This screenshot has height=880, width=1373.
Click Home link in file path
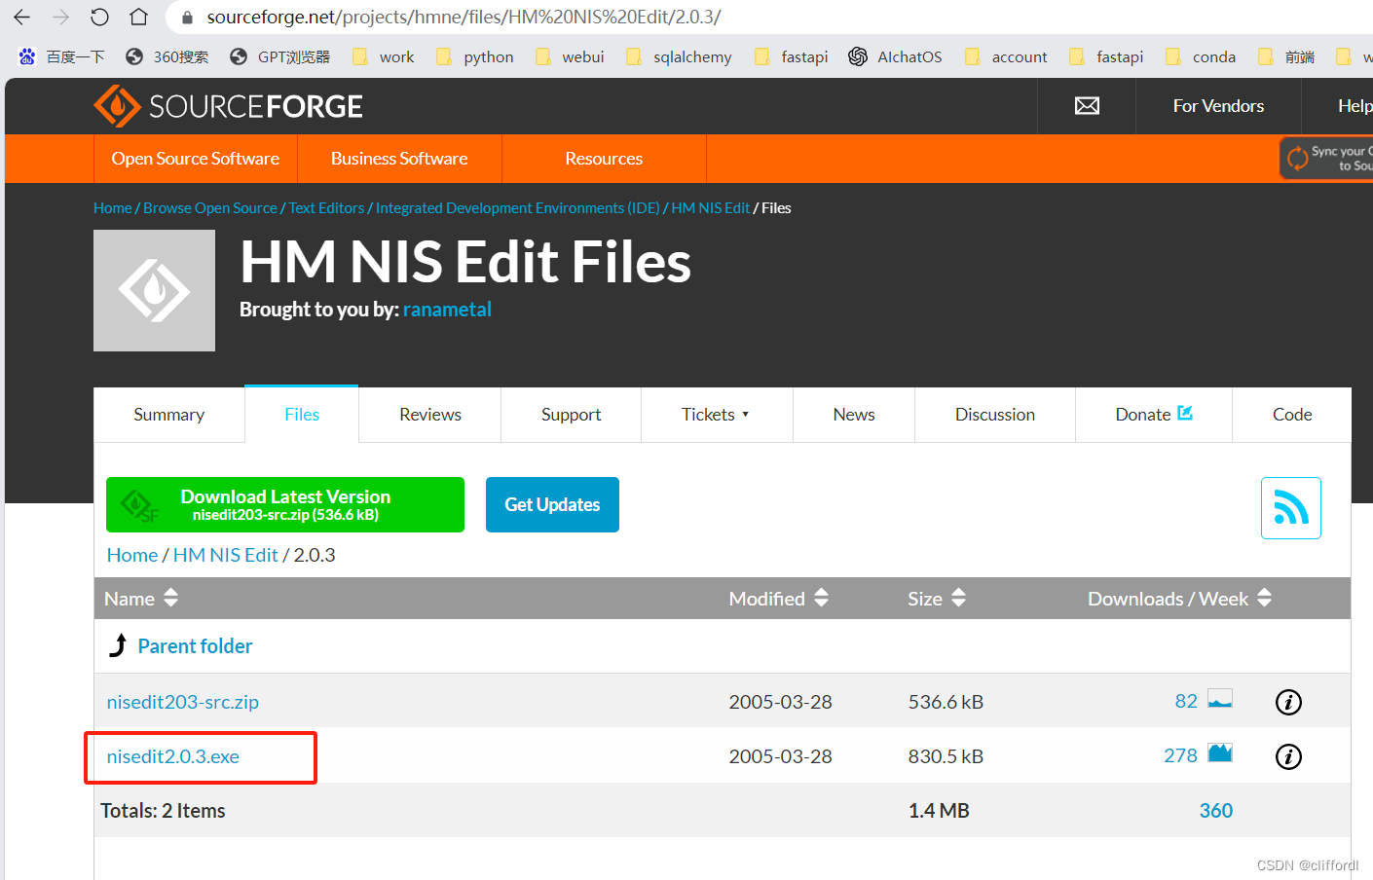[132, 555]
